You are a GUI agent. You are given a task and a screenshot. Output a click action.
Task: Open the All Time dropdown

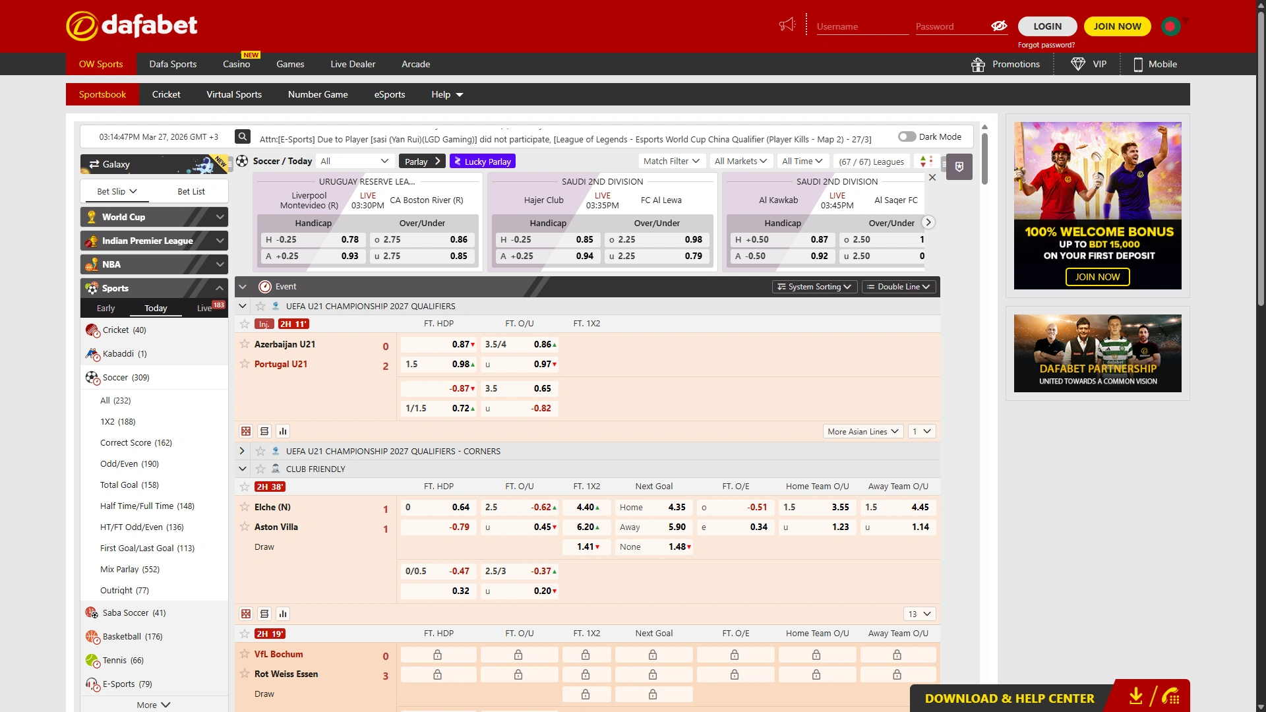coord(802,161)
